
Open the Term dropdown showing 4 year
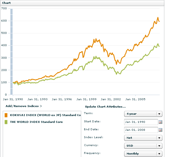click(x=143, y=114)
